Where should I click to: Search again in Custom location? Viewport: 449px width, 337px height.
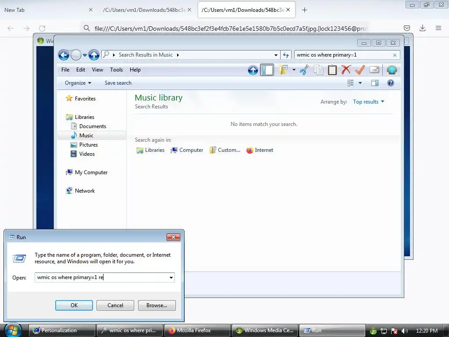point(225,150)
